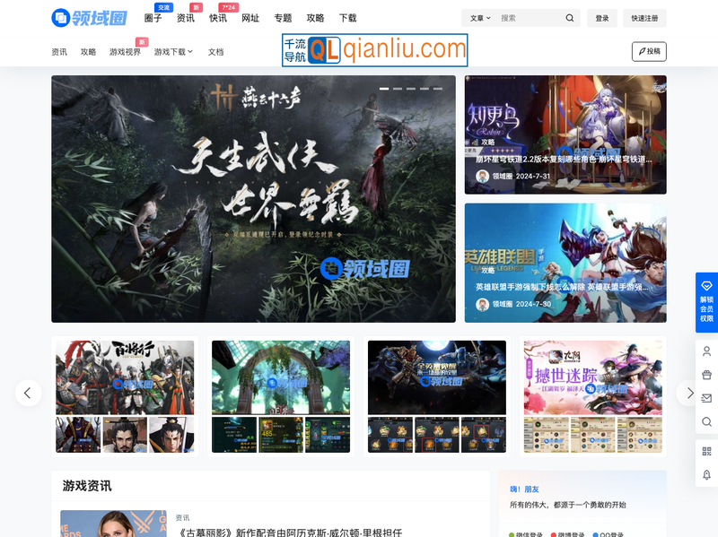The width and height of the screenshot is (718, 537).
Task: Go to next carousel slide with right arrow
Action: coord(689,393)
